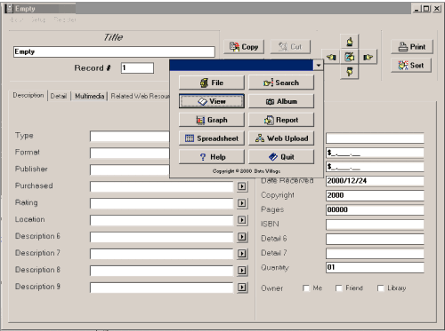Image resolution: width=445 pixels, height=331 pixels.
Task: Open the File button in popup menu
Action: [x=212, y=83]
